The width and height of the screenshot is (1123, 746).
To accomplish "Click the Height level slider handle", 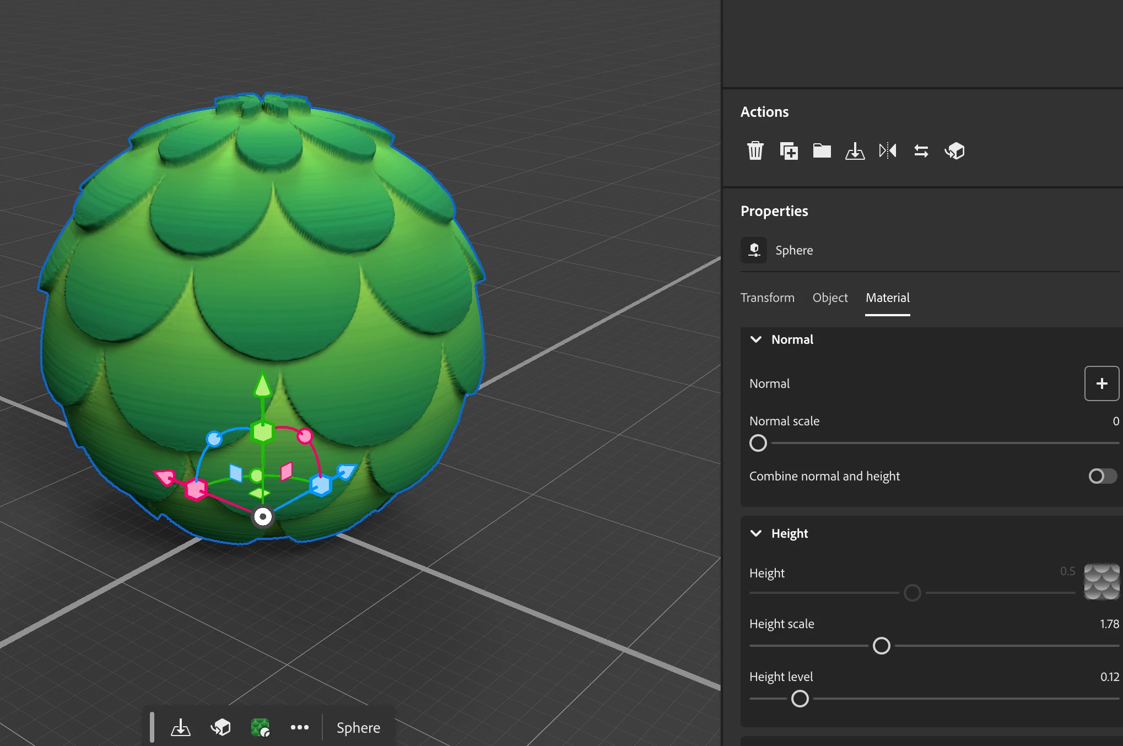I will (800, 699).
